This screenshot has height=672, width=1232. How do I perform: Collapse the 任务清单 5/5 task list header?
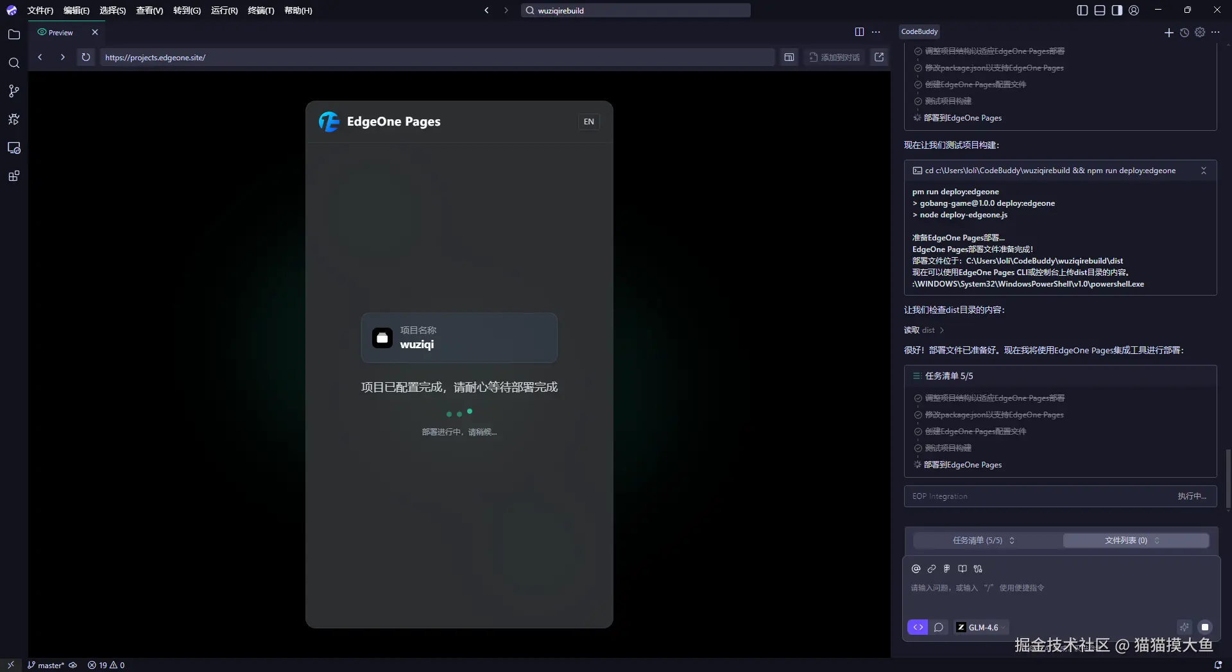[x=1060, y=376]
